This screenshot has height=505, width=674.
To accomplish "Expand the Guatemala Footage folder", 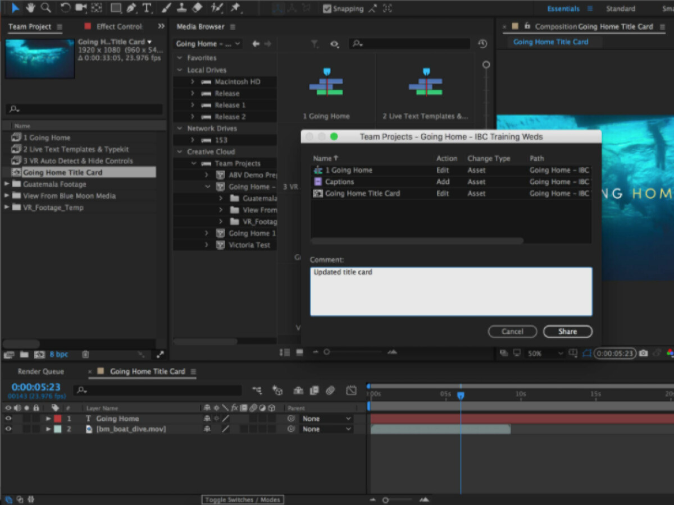I will click(x=7, y=184).
